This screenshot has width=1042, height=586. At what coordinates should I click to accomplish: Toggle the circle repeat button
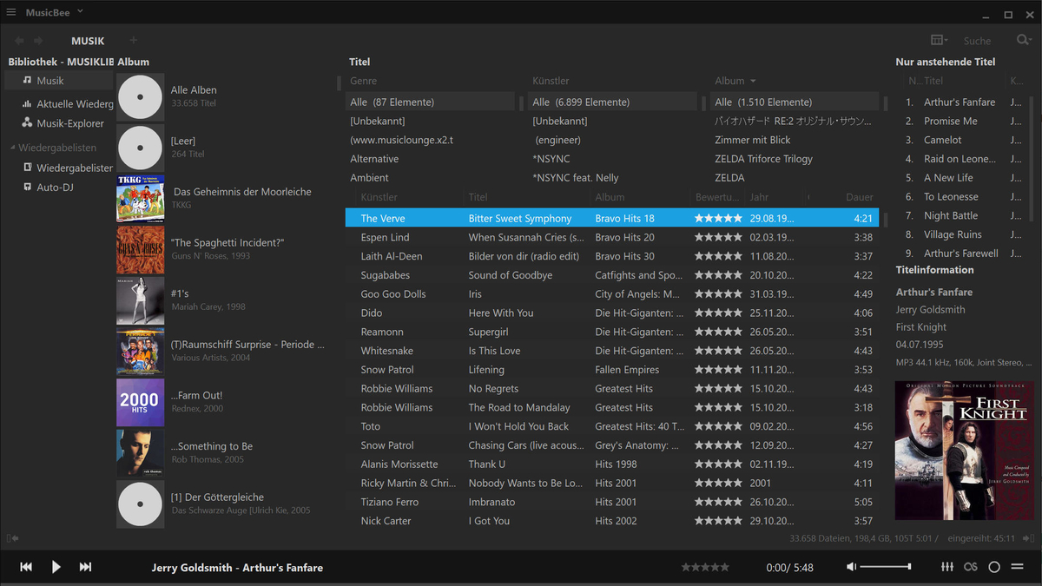tap(994, 567)
